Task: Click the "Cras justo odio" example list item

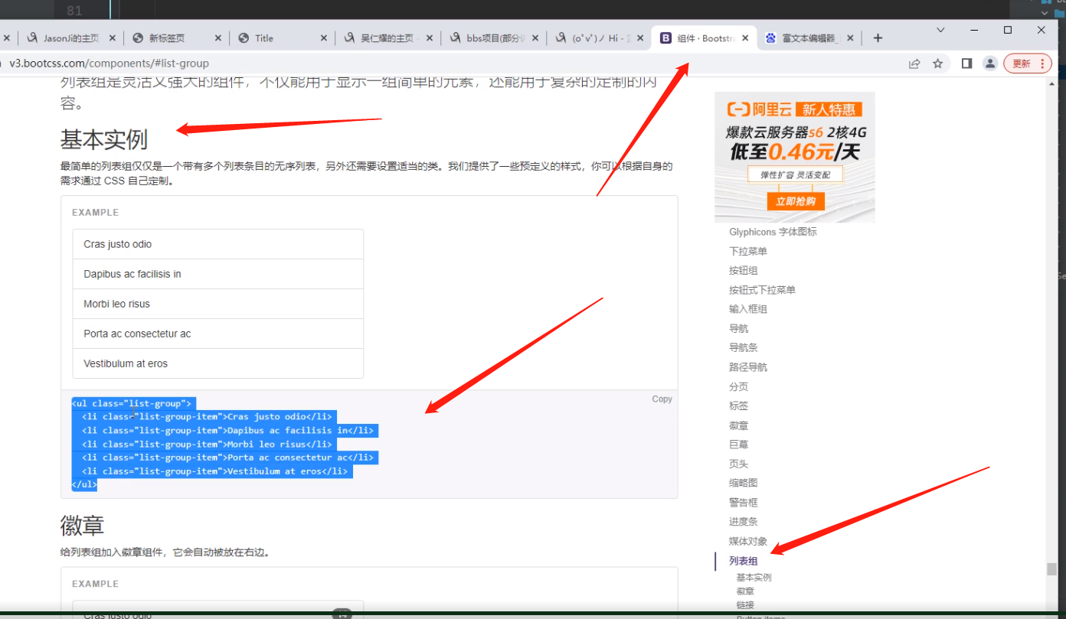Action: [218, 244]
